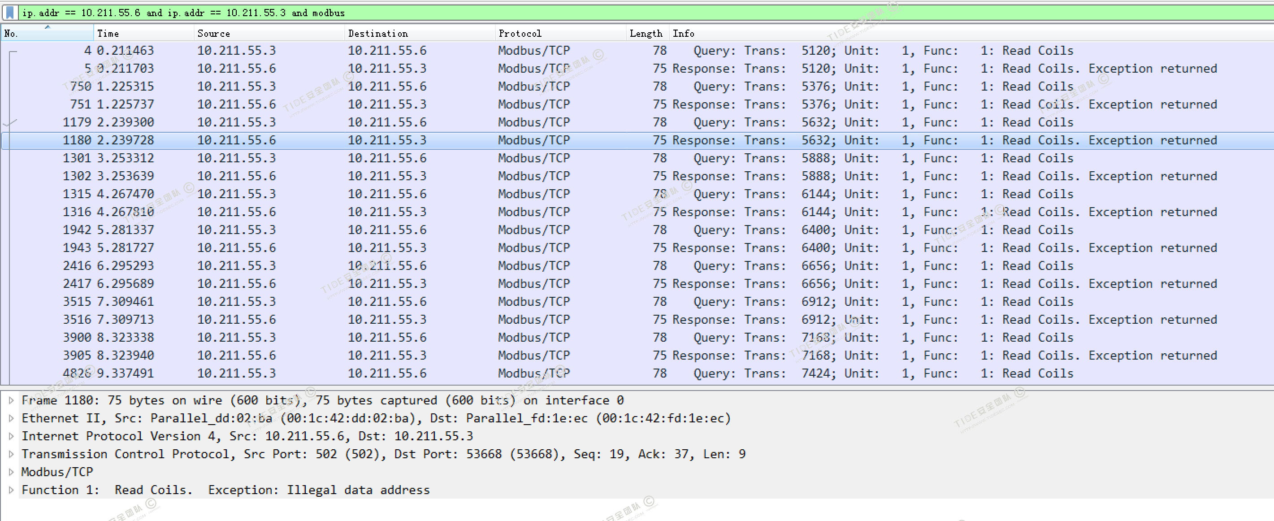Expand Transmission Control Protocol details

coord(11,454)
